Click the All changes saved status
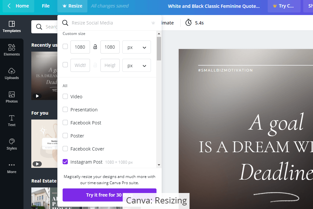Viewport: 313px width, 209px height. point(110,6)
